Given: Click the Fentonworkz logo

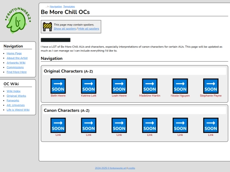Looking at the screenshot, I should (18, 20).
